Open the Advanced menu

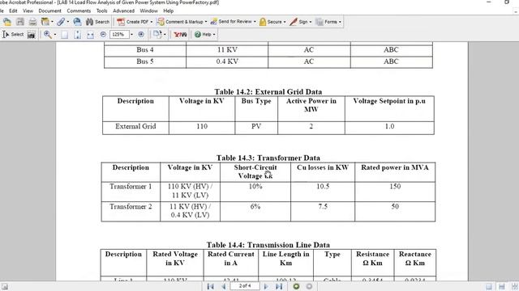pyautogui.click(x=123, y=11)
